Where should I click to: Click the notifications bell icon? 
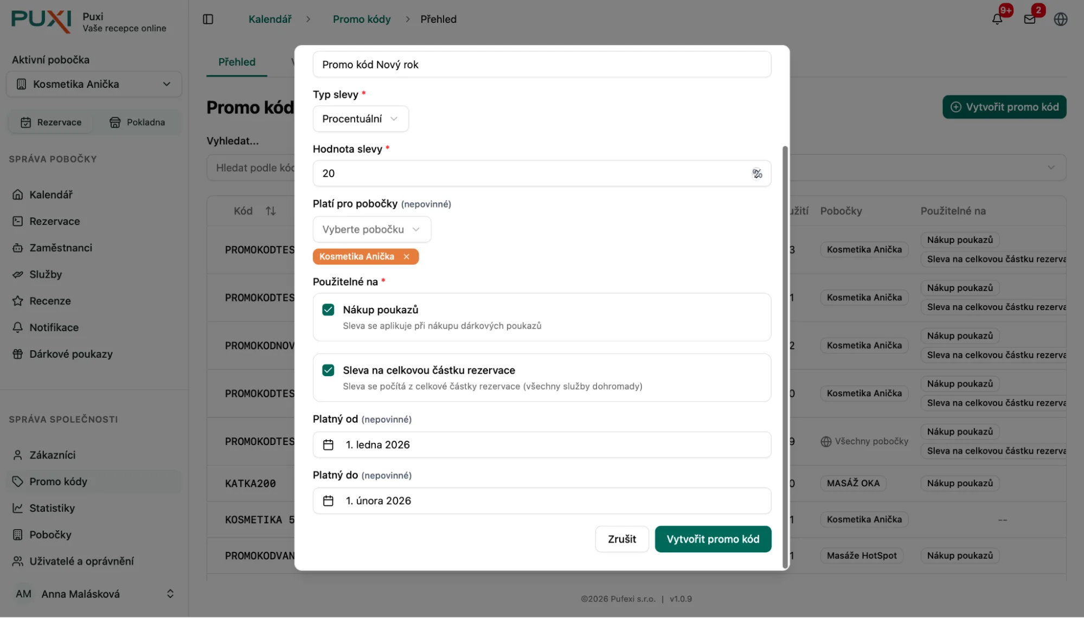pos(997,20)
